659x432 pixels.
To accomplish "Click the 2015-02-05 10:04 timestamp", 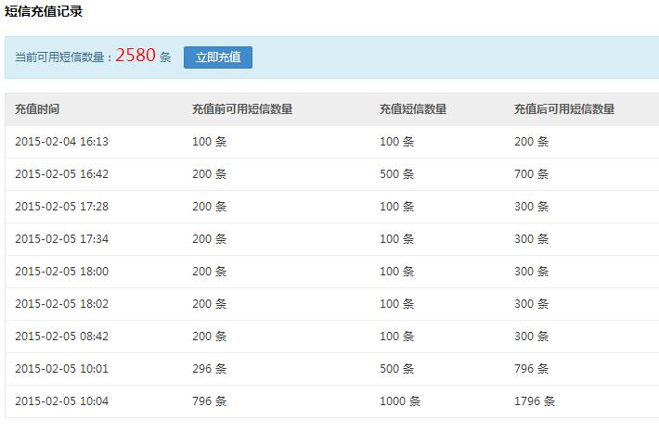I will point(61,401).
